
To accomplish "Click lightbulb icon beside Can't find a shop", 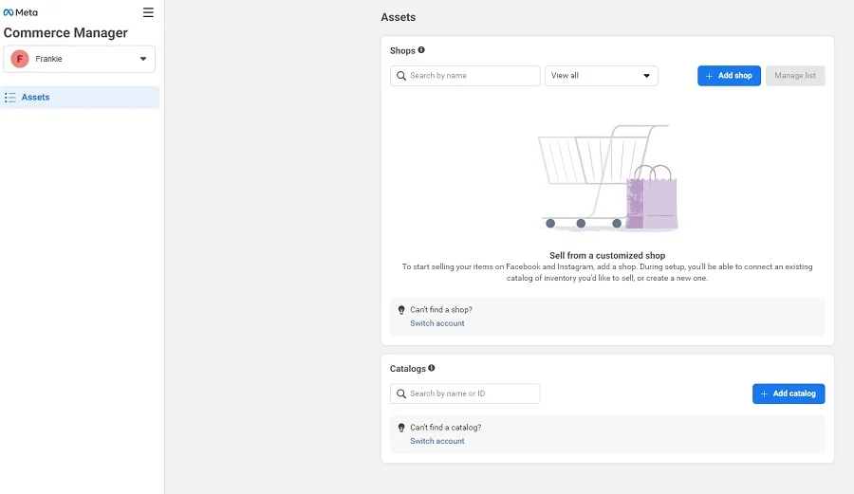I will coord(401,310).
